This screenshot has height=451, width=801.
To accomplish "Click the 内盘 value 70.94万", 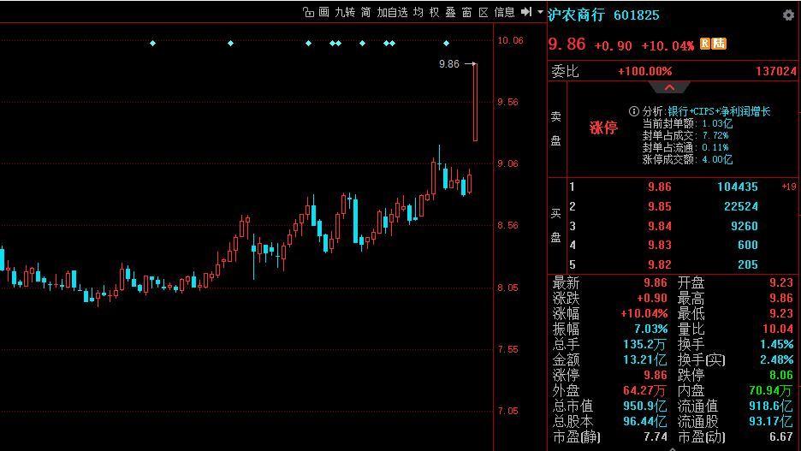I will coord(771,391).
